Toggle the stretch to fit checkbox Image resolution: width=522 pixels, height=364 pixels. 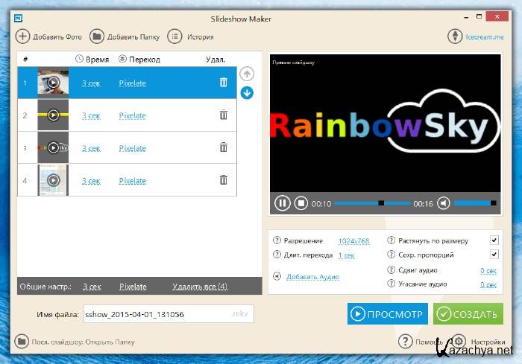pos(494,240)
